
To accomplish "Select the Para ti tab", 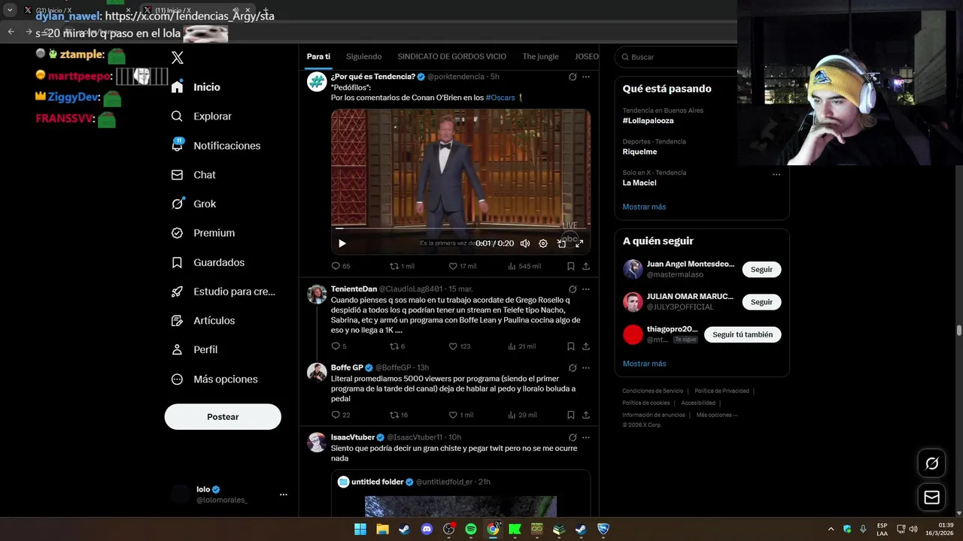I will pyautogui.click(x=318, y=56).
